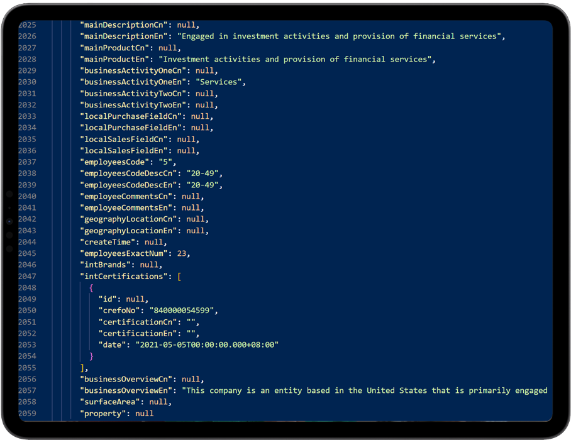
Task: Click the date value 2021-05-05T00:00:00.000+08:00
Action: tap(207, 344)
